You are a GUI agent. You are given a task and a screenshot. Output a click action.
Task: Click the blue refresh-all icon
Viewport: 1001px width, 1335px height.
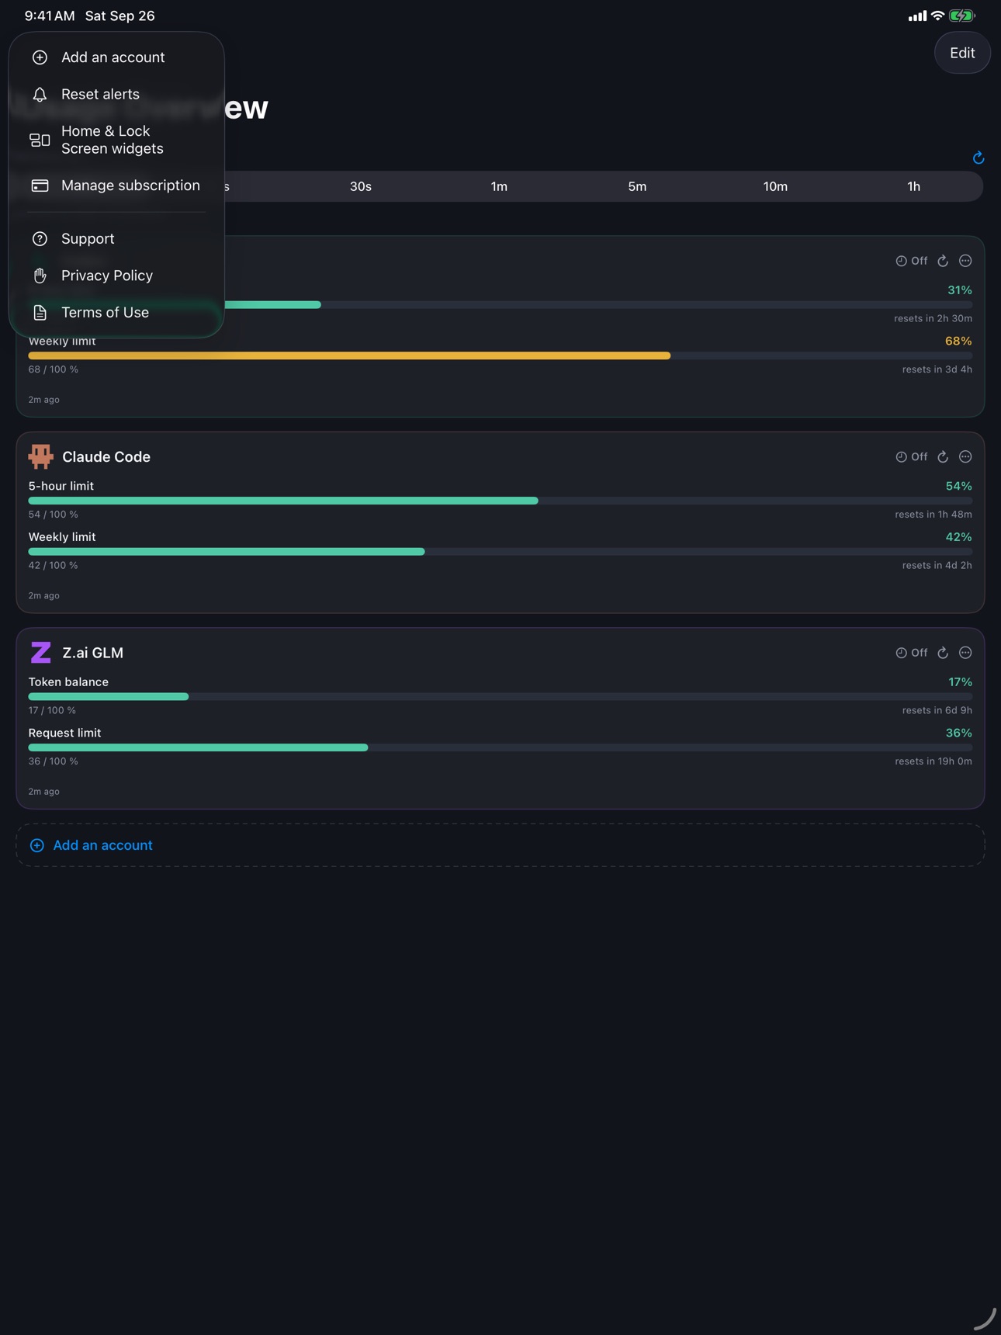(978, 158)
